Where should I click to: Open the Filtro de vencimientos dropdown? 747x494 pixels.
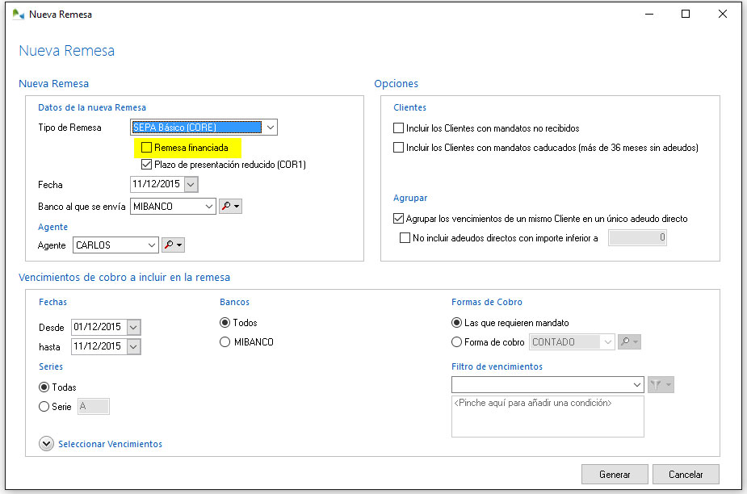pos(637,385)
